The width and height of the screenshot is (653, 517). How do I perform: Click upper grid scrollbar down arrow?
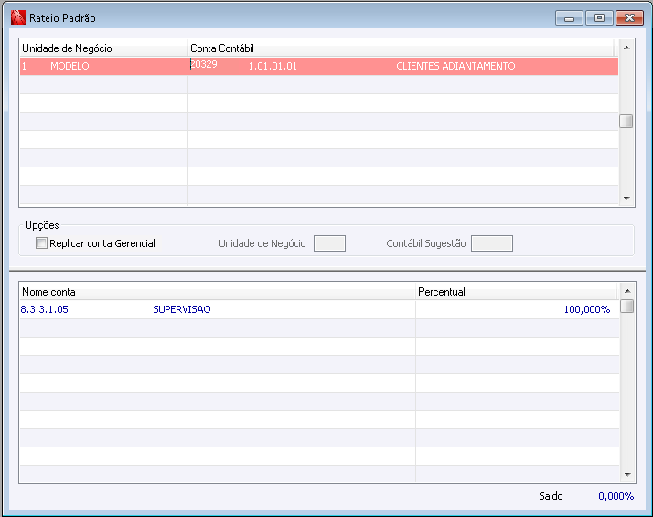(x=626, y=199)
